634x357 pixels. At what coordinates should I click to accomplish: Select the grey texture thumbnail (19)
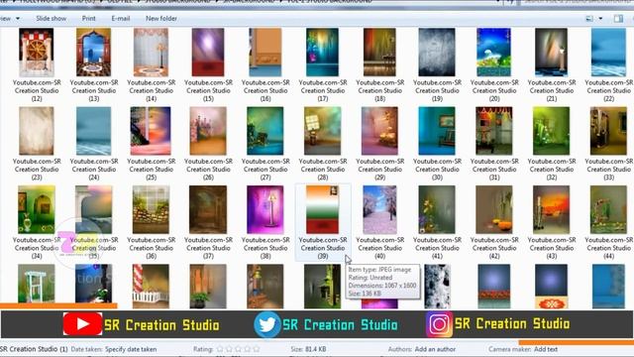coord(437,53)
